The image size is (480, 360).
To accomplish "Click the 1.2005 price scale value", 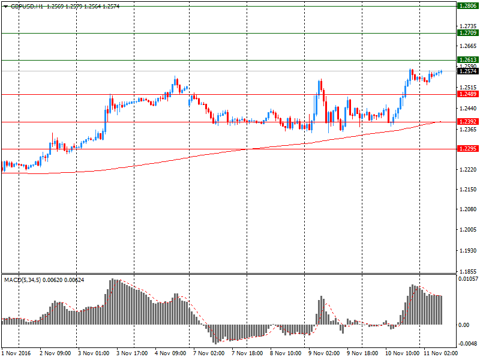I will pyautogui.click(x=468, y=230).
